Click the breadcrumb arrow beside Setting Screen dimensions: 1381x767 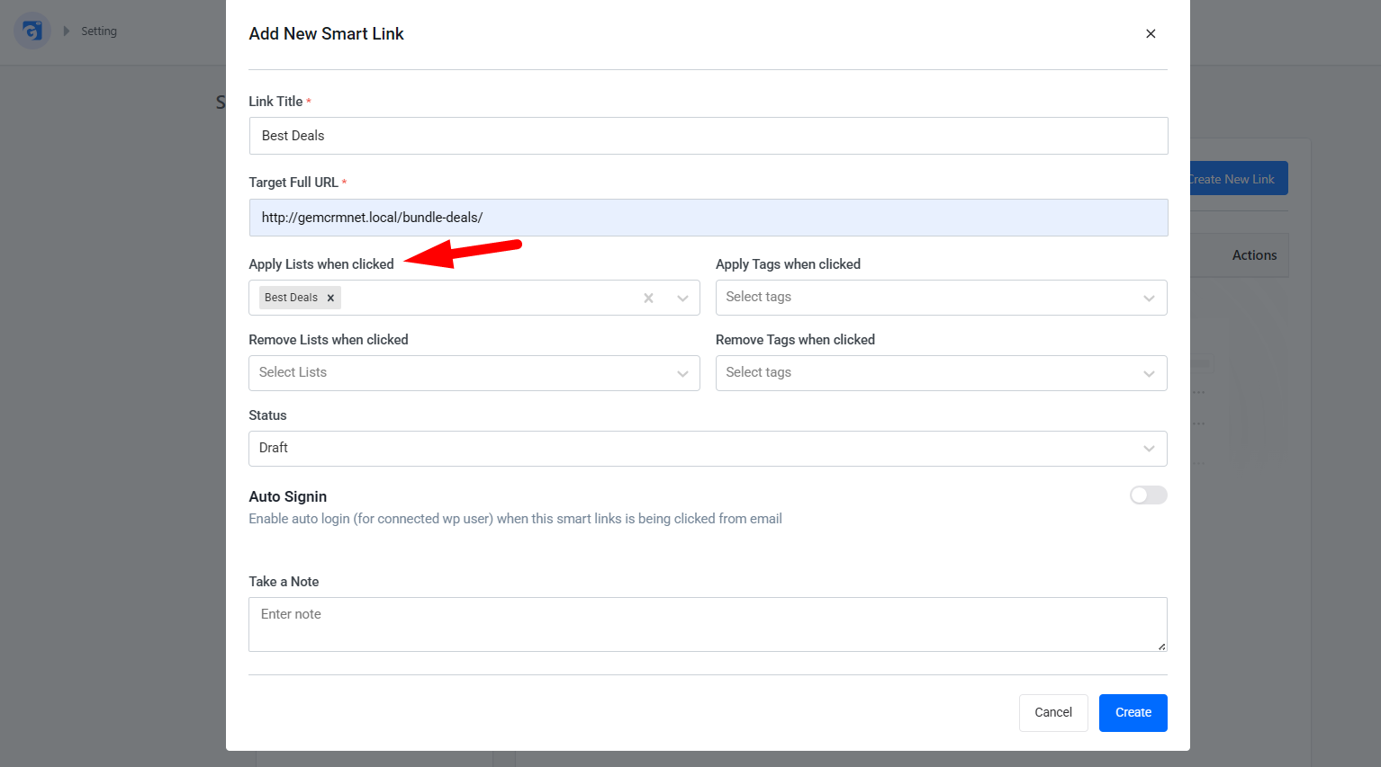click(66, 31)
